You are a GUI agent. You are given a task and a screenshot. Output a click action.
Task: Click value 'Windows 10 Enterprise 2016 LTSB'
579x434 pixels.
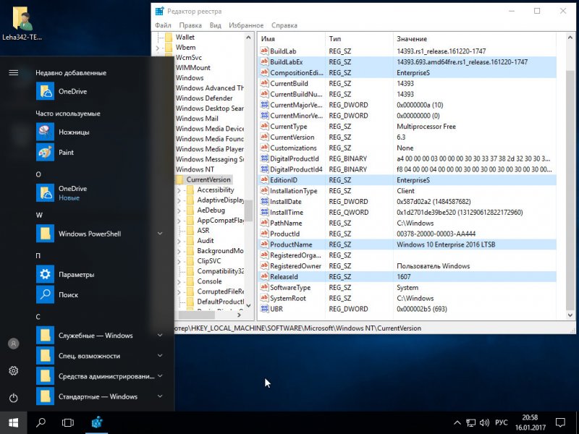446,244
